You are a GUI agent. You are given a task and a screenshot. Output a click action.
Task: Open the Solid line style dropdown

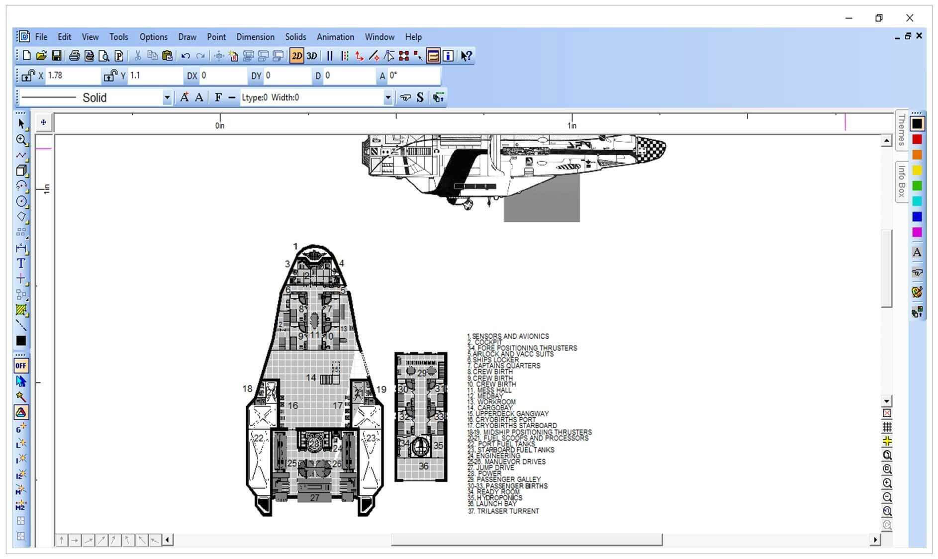click(x=167, y=97)
